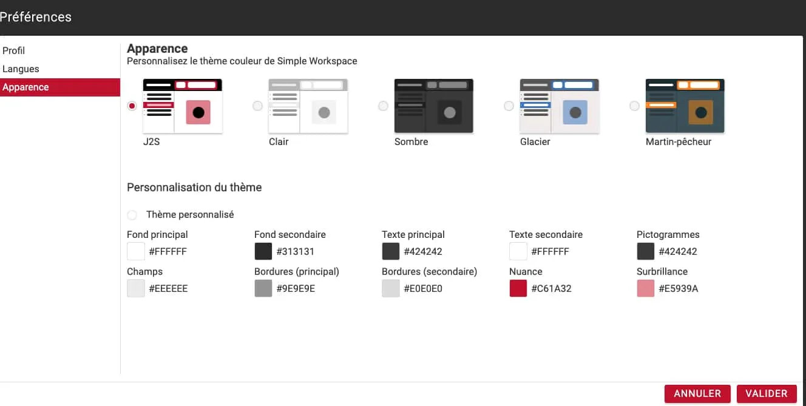
Task: Click the Texte principal hex value field
Action: (x=423, y=252)
